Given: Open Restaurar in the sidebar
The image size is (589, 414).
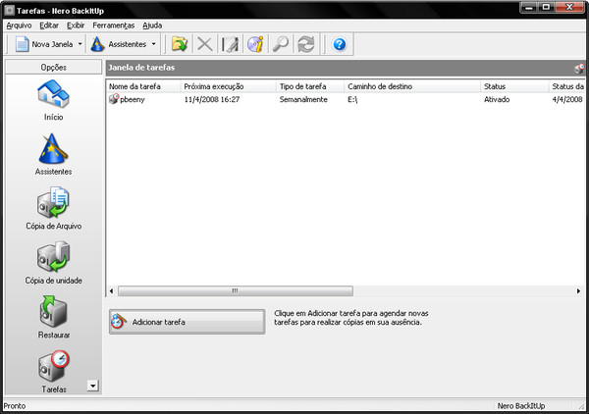Looking at the screenshot, I should [x=53, y=318].
